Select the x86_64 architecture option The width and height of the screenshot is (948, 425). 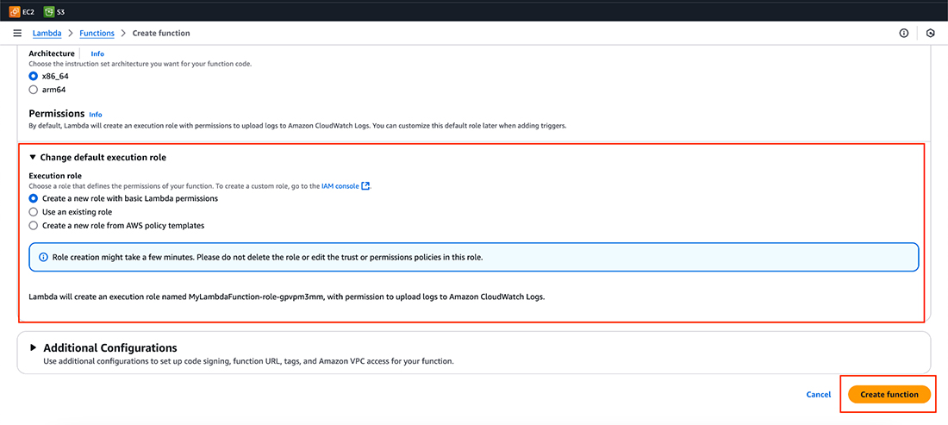pos(34,76)
